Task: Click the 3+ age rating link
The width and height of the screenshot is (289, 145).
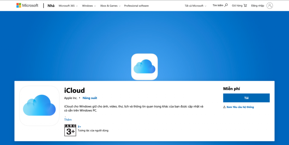Action: point(79,127)
